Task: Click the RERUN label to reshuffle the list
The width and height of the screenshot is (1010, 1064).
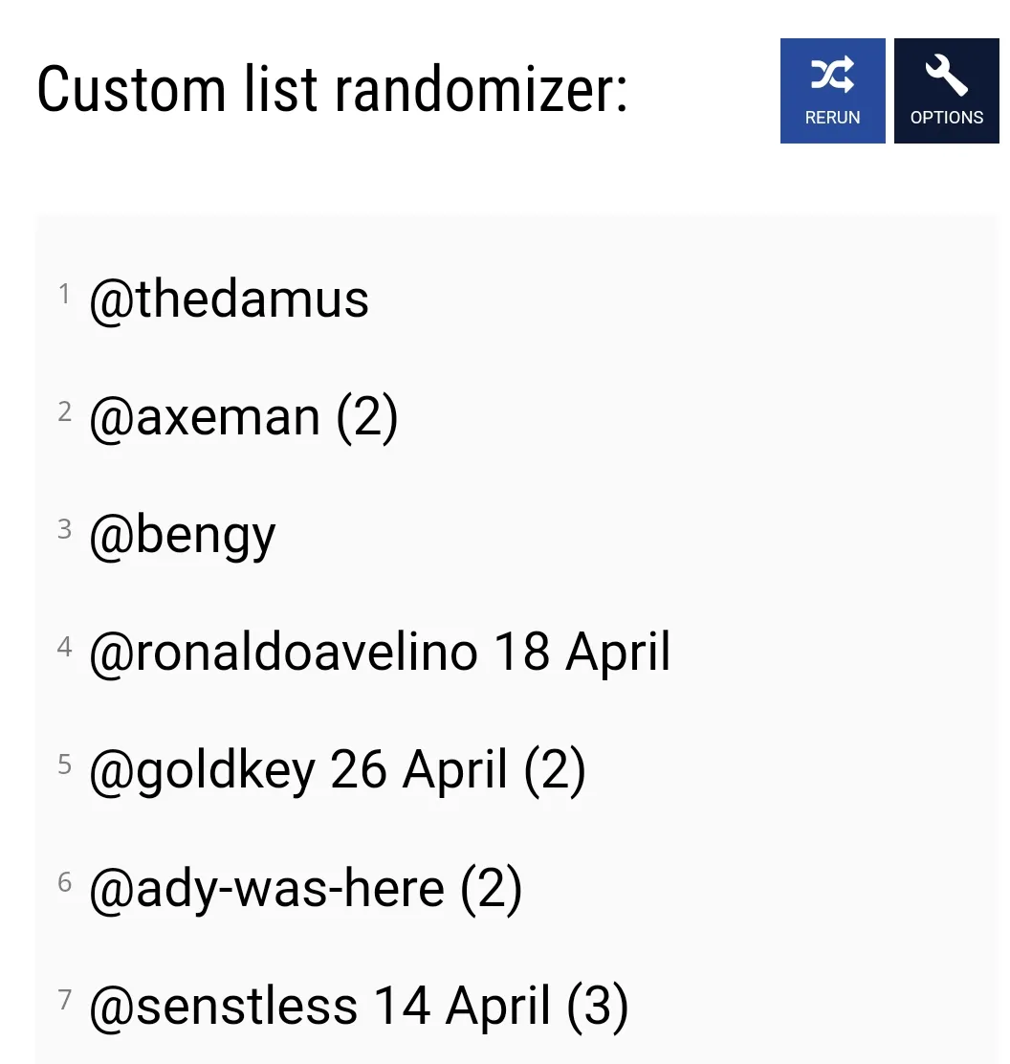Action: pos(832,117)
